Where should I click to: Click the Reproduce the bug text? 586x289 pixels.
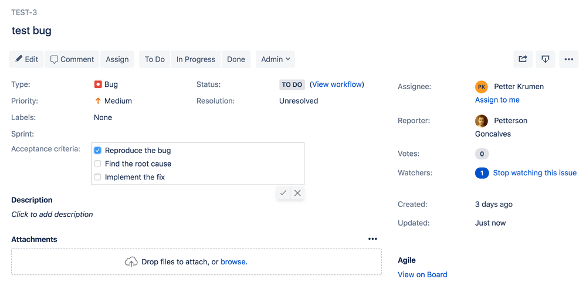click(137, 151)
